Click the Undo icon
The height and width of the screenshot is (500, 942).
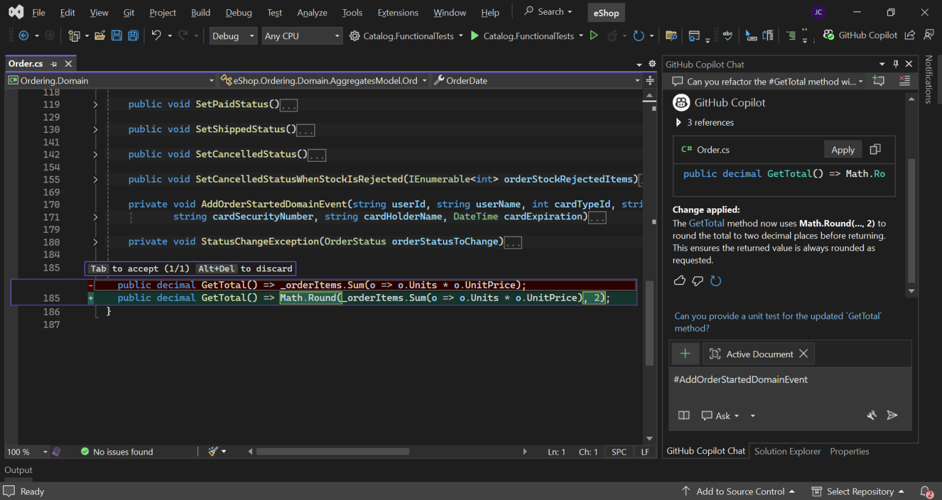click(157, 35)
